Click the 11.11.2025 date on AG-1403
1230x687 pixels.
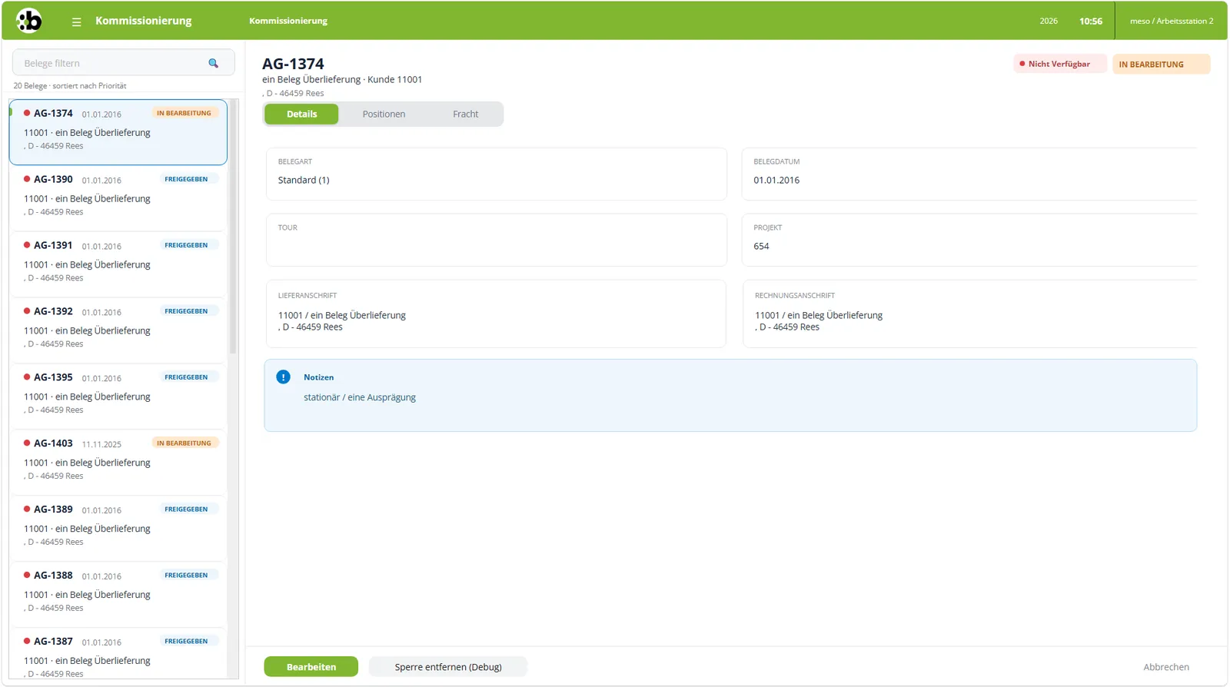point(101,444)
